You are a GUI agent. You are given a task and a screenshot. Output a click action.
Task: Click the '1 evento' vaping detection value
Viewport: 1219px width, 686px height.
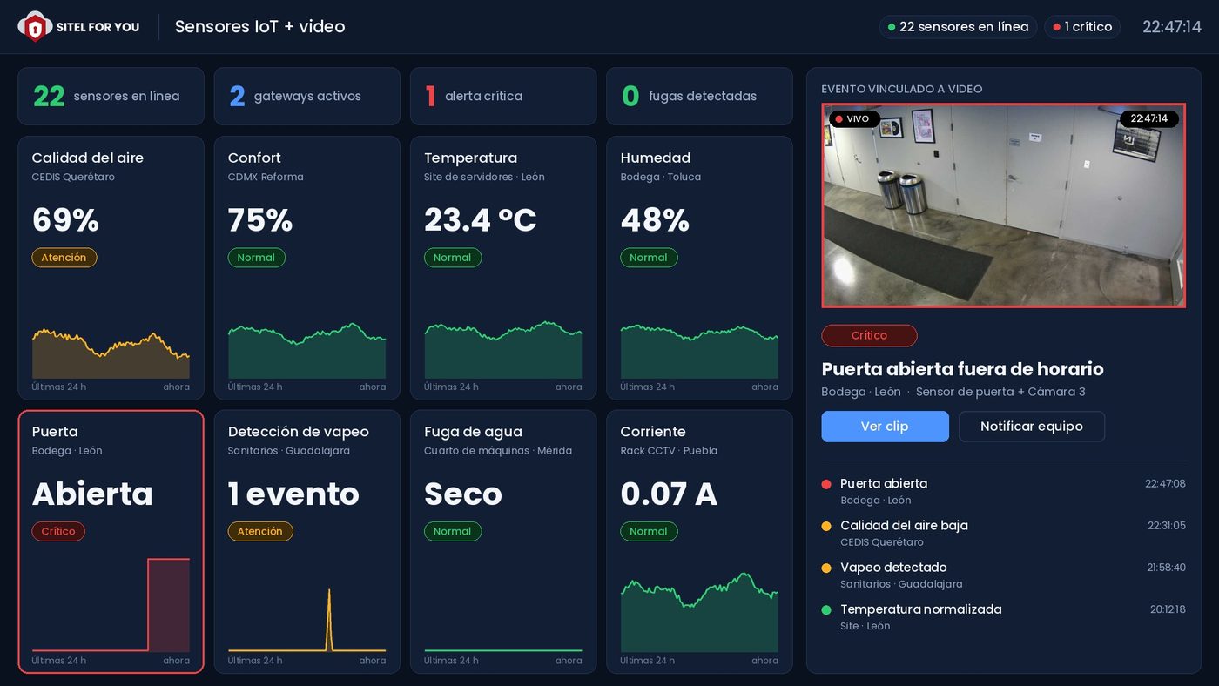293,494
